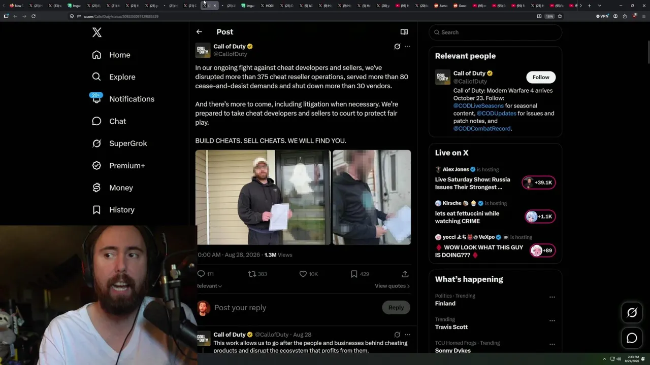Join Kirsche live with +1.1K listeners
Image resolution: width=650 pixels, height=365 pixels.
(540, 216)
